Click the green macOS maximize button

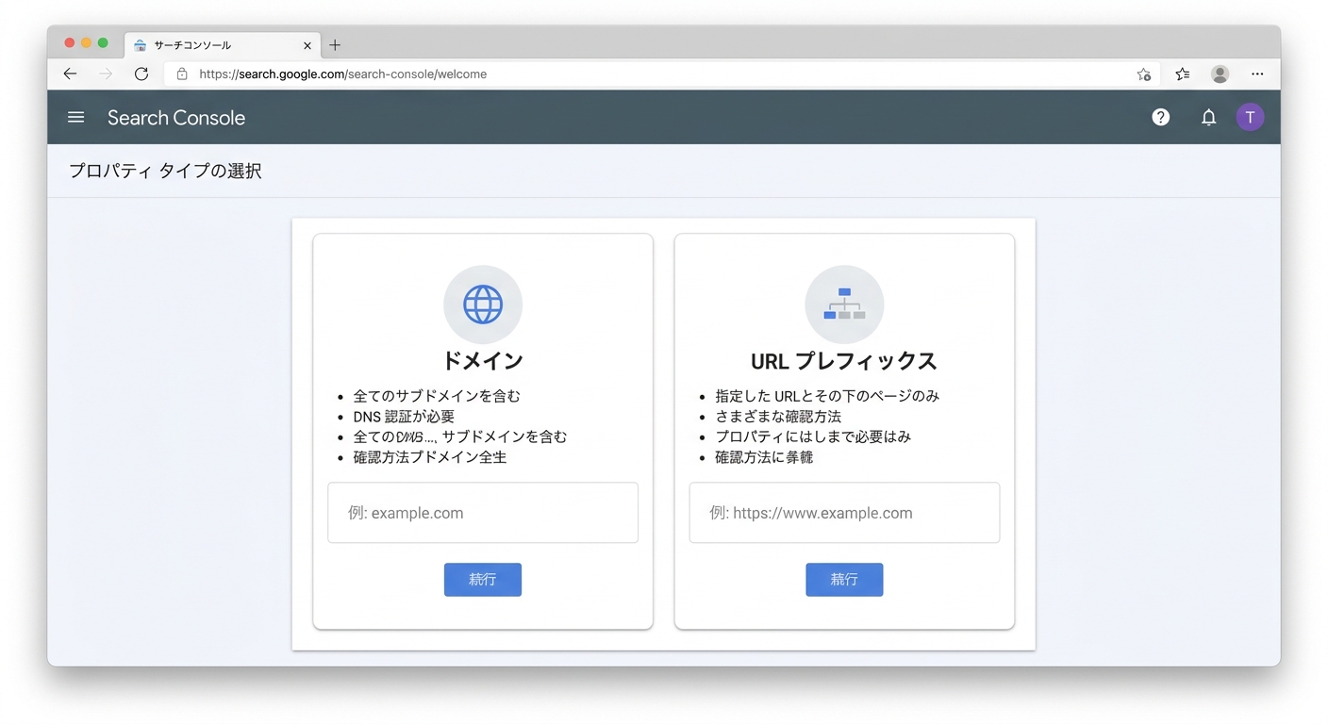103,43
